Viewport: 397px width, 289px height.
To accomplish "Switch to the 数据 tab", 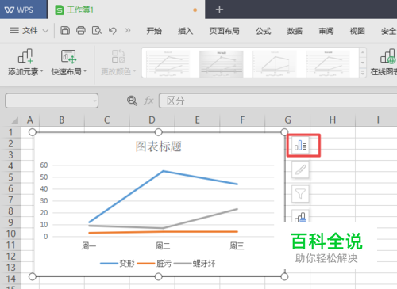I will 295,31.
